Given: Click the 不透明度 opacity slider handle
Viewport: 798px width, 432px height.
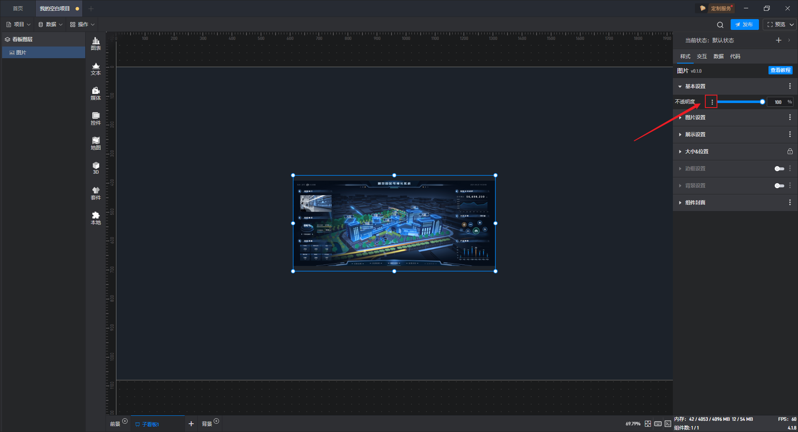Looking at the screenshot, I should [x=762, y=102].
